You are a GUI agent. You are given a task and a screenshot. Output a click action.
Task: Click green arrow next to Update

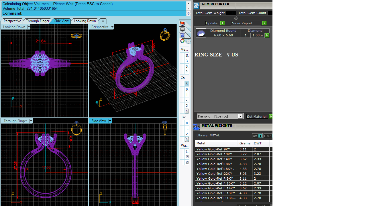[x=223, y=23]
